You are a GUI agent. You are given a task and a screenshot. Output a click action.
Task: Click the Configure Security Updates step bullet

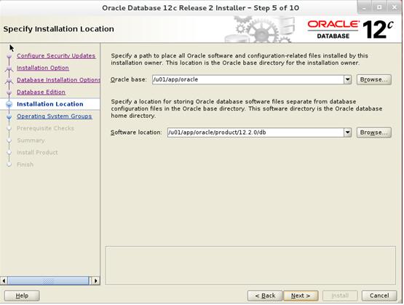tap(9, 56)
